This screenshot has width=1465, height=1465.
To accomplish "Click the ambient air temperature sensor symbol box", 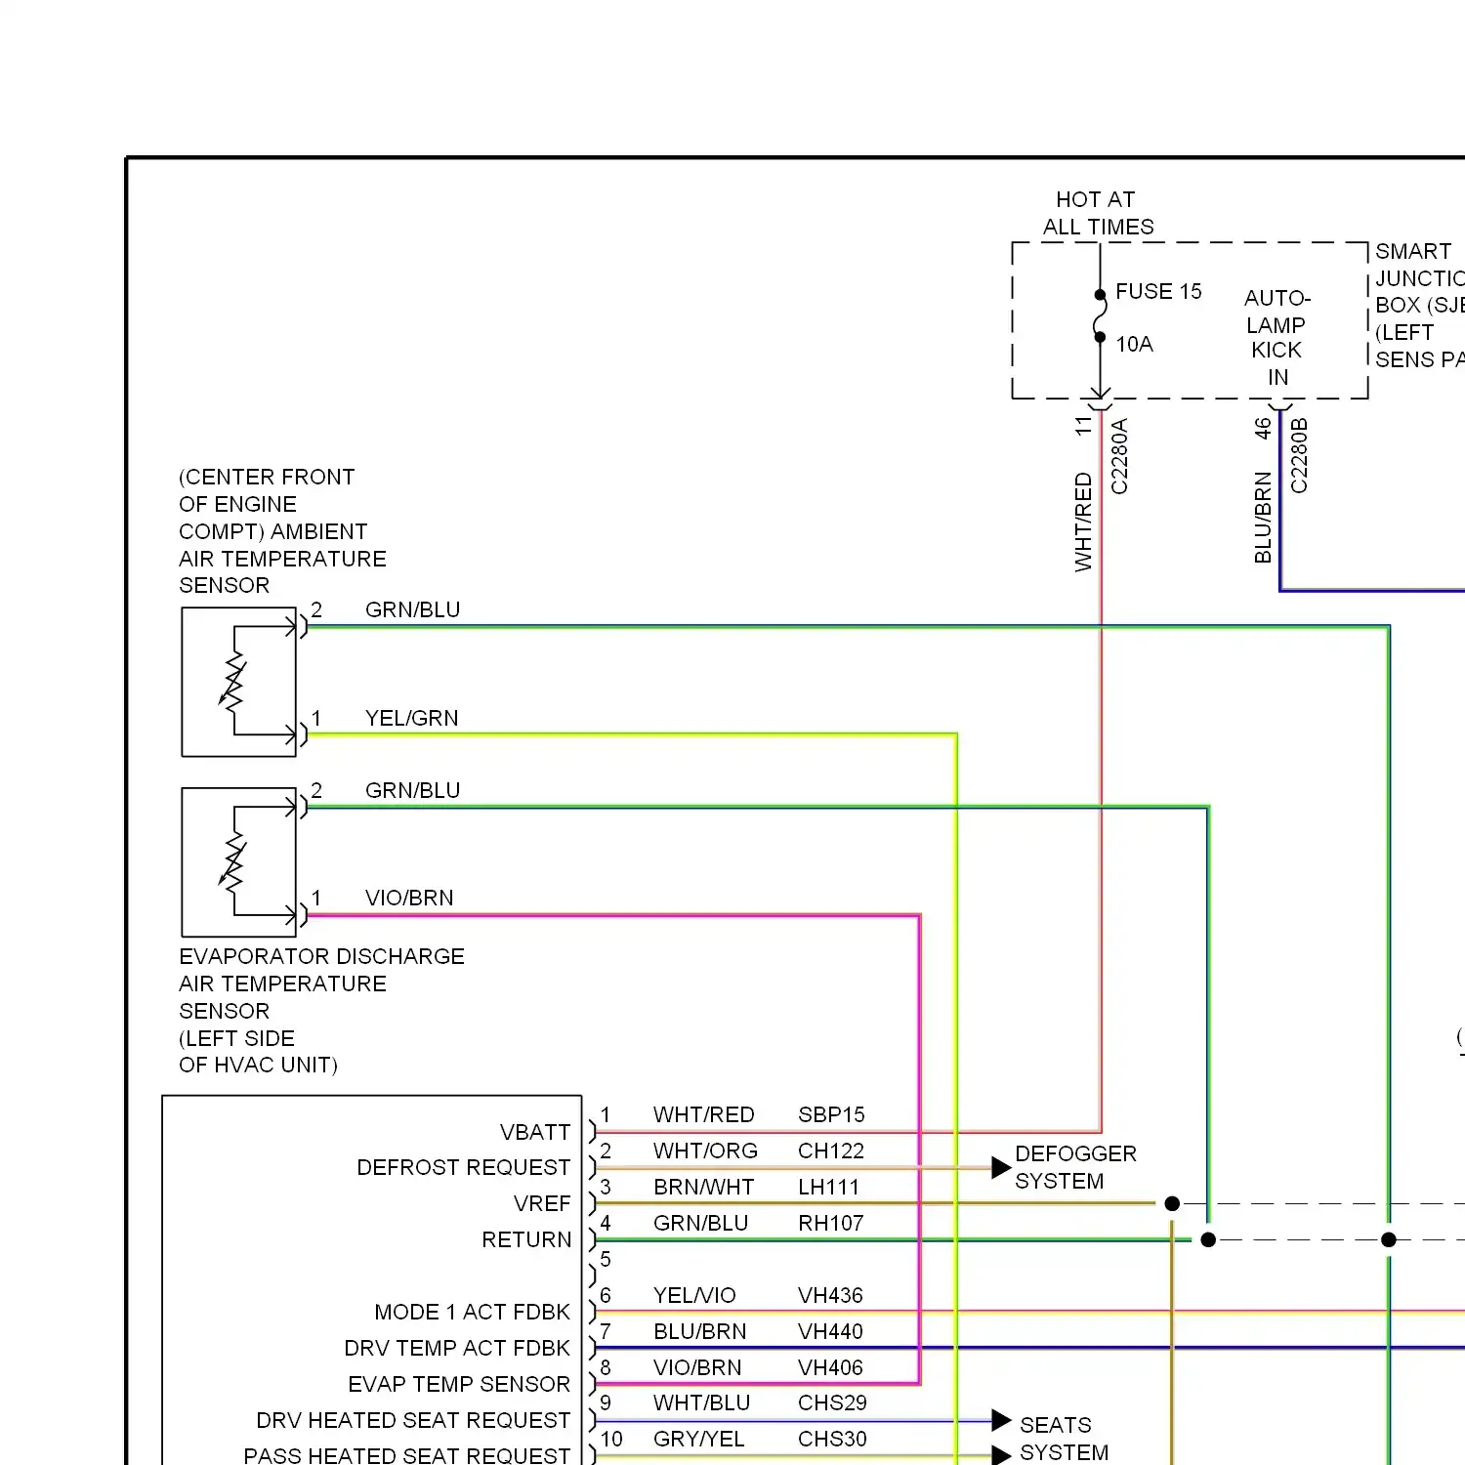I will (x=238, y=682).
